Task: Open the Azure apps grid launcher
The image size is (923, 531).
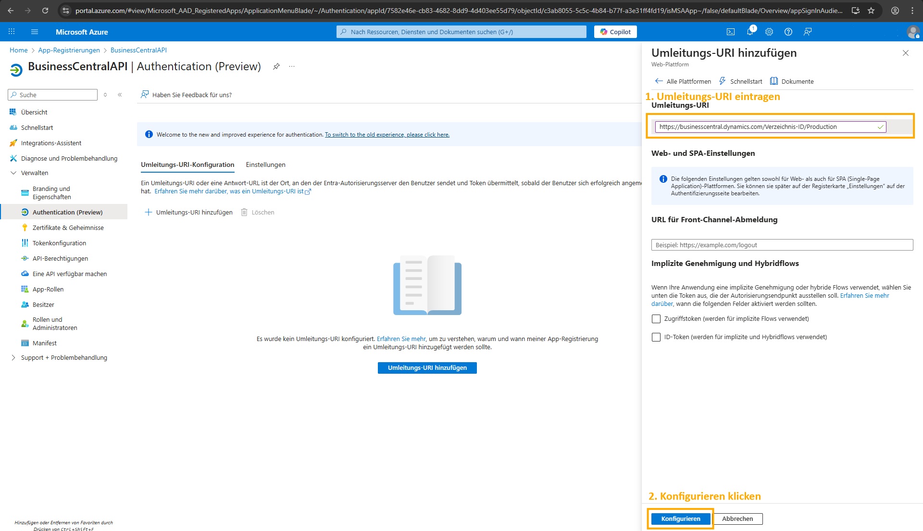Action: click(12, 32)
